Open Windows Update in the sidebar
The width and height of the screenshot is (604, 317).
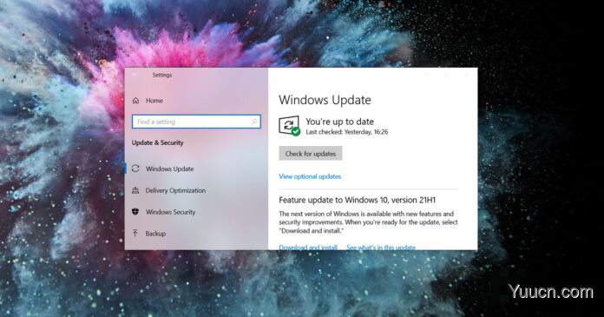pyautogui.click(x=169, y=168)
